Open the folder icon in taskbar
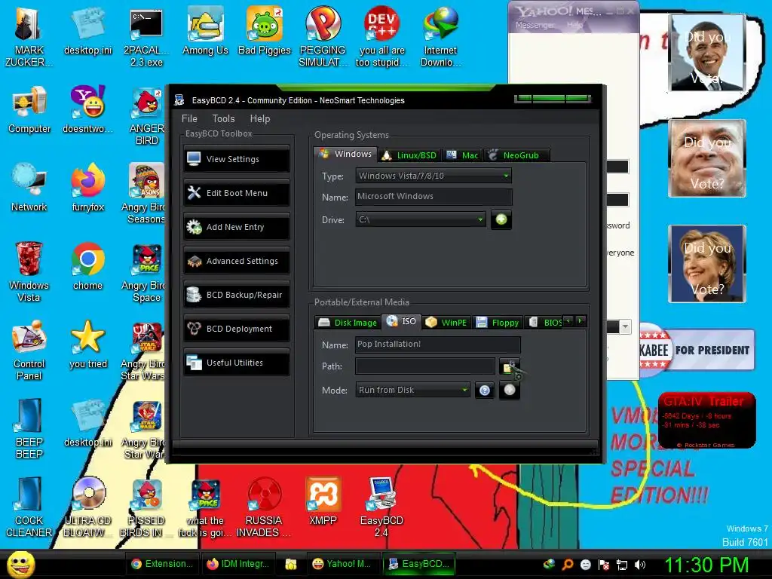 pos(291,564)
